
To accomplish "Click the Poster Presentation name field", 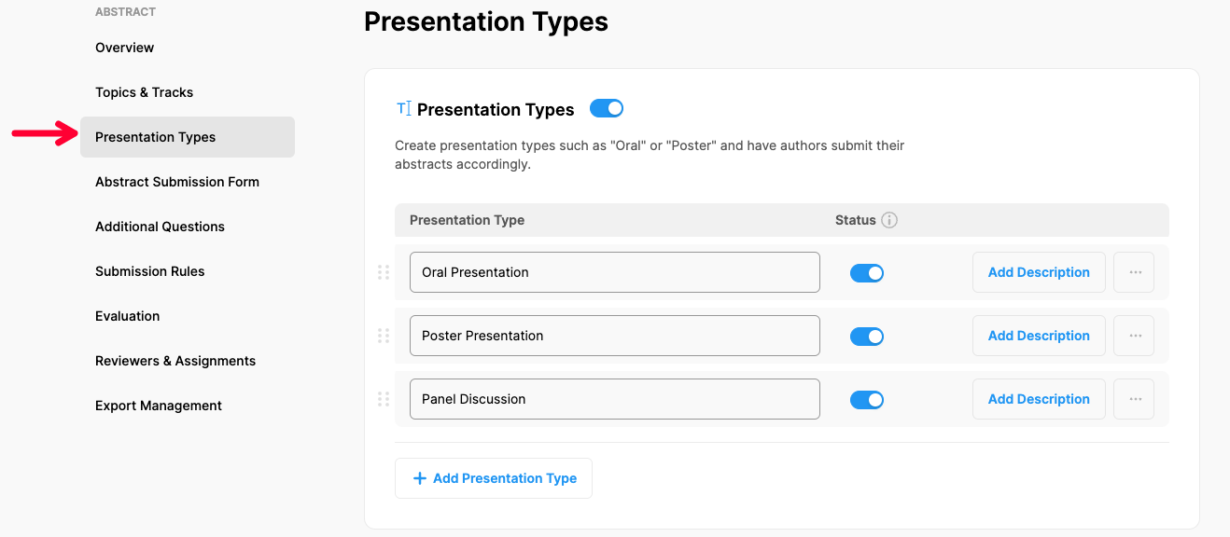I will (614, 336).
